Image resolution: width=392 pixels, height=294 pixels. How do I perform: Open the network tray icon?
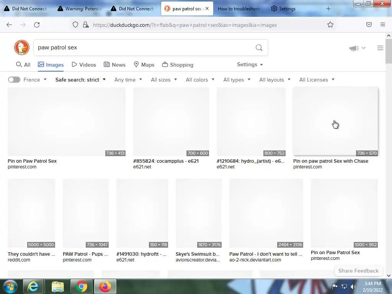(344, 286)
